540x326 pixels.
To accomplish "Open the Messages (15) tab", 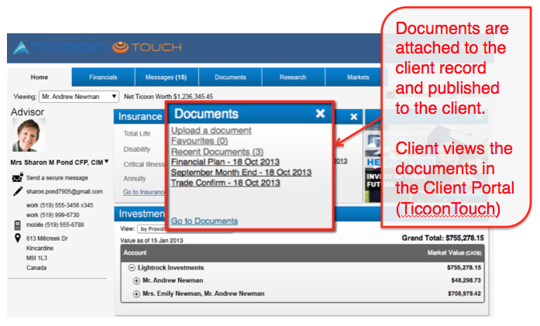I will tap(167, 77).
